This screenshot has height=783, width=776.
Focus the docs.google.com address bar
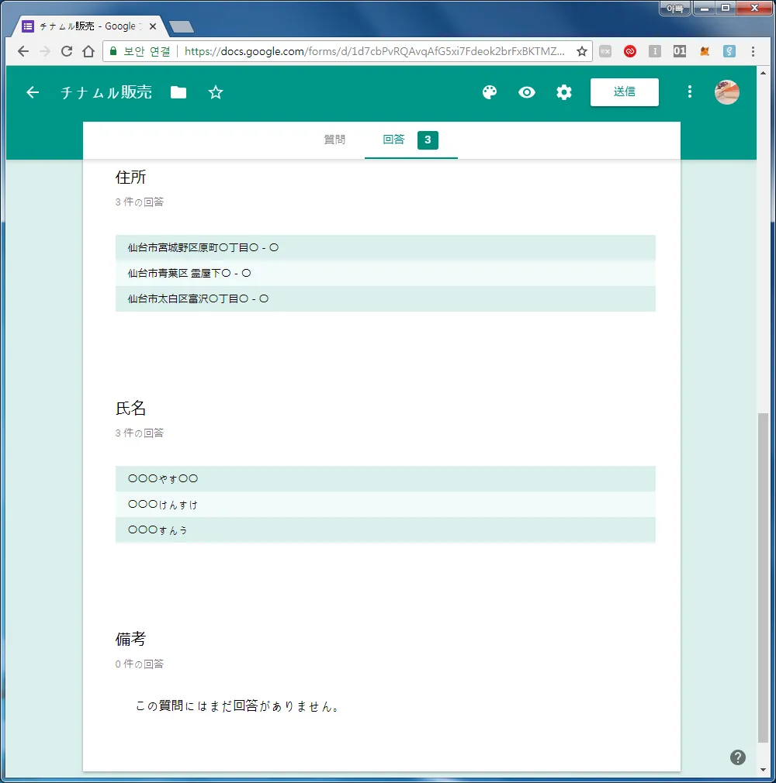[375, 51]
